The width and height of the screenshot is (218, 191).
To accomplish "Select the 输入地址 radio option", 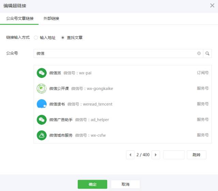I will [36, 38].
